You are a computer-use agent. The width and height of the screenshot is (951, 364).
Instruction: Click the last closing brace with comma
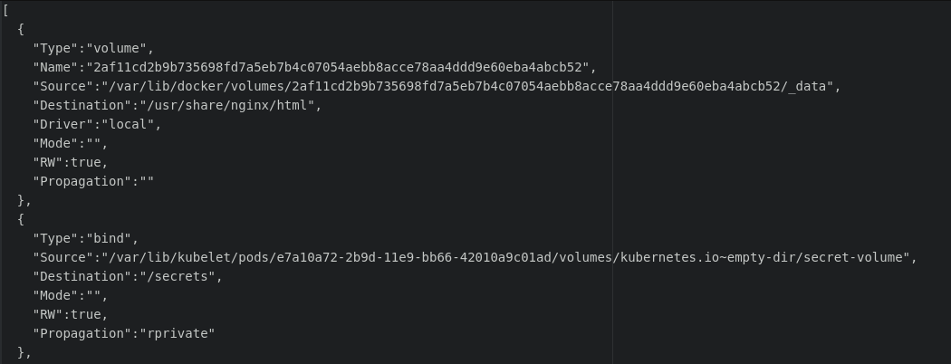pos(24,352)
